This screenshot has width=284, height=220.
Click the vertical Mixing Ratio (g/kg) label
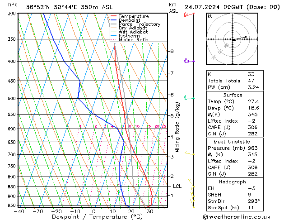click(x=177, y=127)
